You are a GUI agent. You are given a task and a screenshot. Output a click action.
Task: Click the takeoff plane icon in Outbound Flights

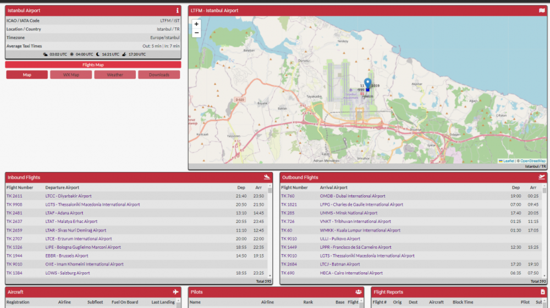pyautogui.click(x=541, y=177)
